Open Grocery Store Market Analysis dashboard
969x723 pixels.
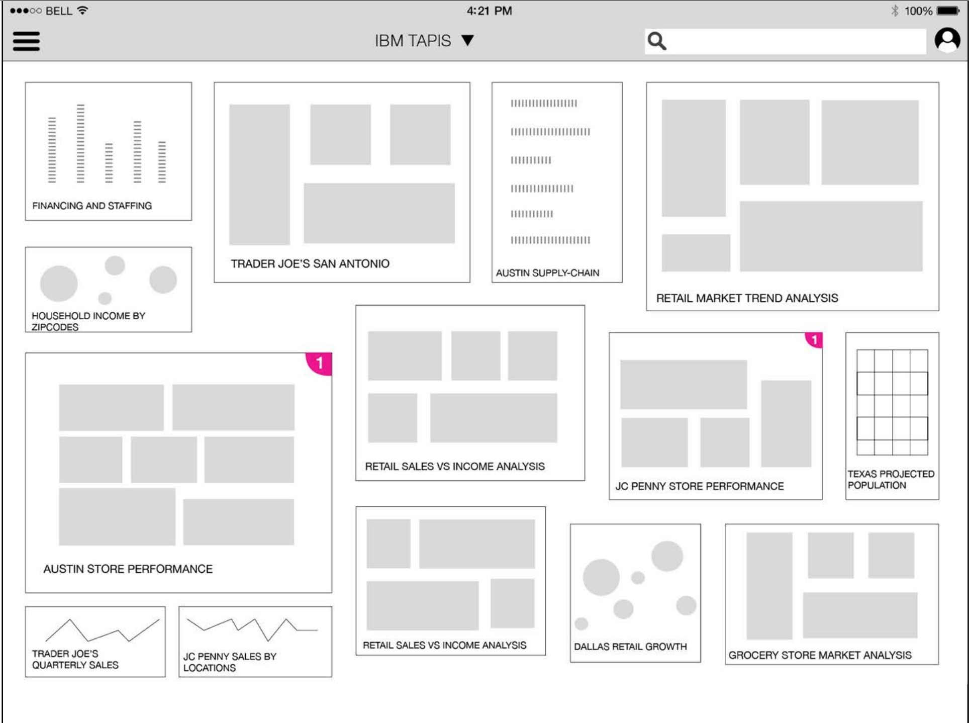[x=831, y=593]
